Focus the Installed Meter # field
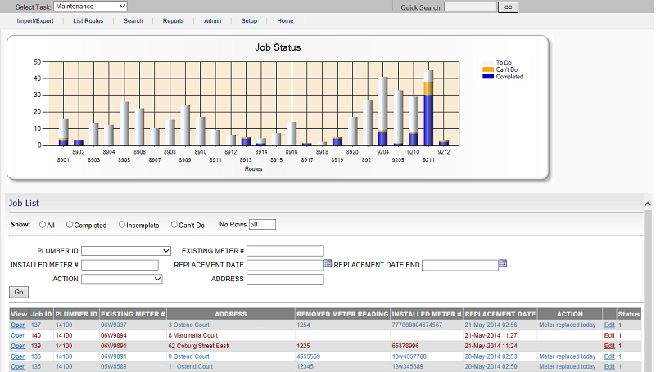This screenshot has height=372, width=656. pyautogui.click(x=120, y=265)
